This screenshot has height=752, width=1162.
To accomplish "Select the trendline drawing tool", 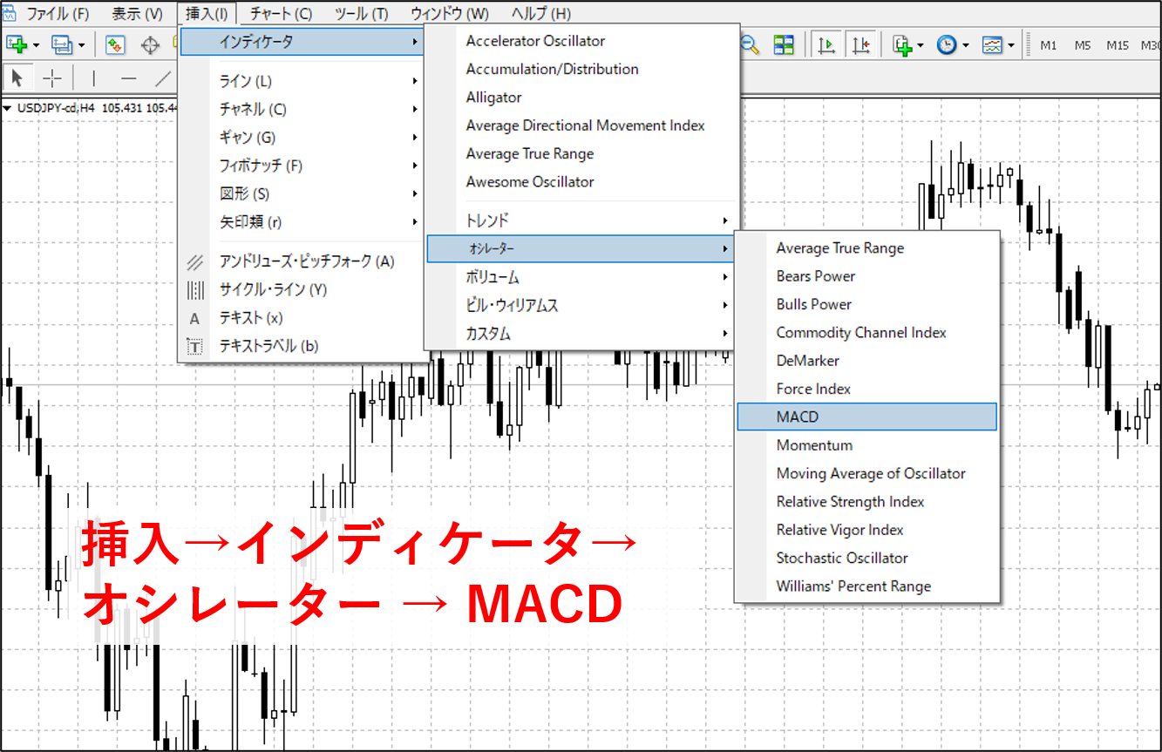I will tap(165, 78).
